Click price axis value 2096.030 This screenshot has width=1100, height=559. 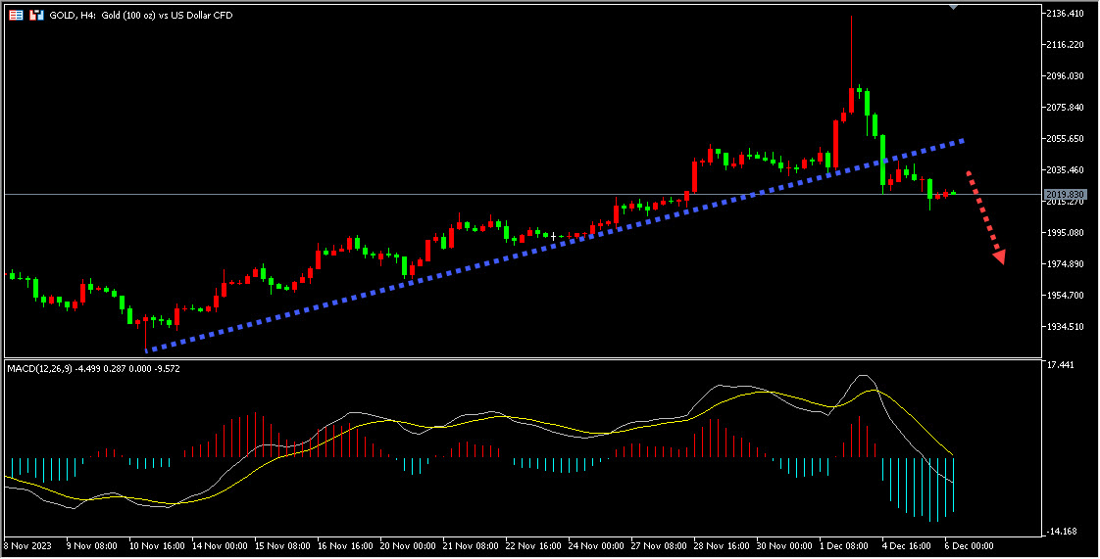(1065, 75)
